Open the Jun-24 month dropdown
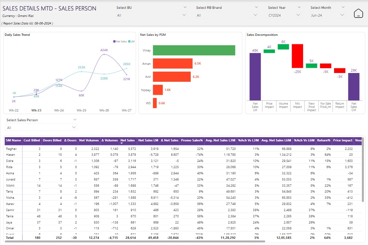 coord(327,15)
